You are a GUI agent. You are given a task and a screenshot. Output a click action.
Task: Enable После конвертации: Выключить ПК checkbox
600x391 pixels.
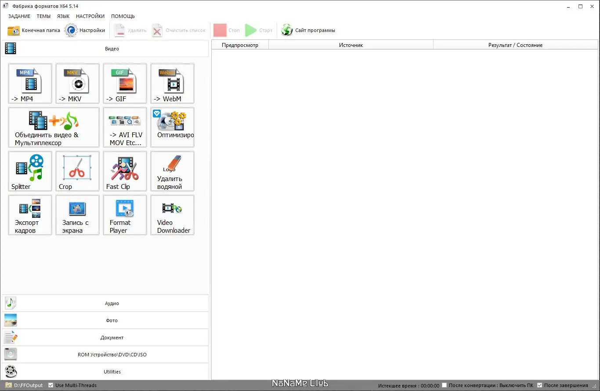[445, 385]
